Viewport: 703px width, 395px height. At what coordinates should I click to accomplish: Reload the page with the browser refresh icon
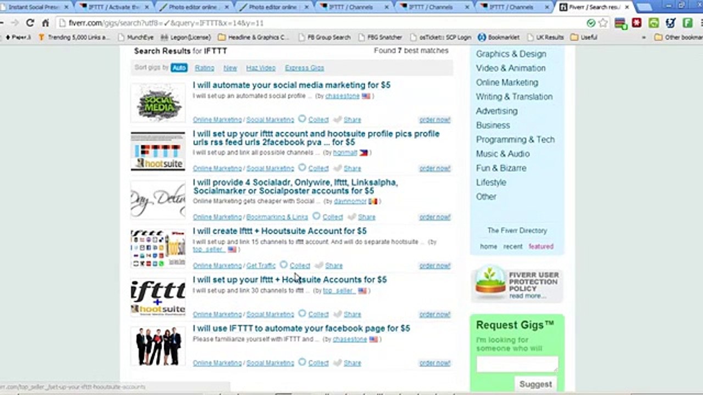[30, 23]
